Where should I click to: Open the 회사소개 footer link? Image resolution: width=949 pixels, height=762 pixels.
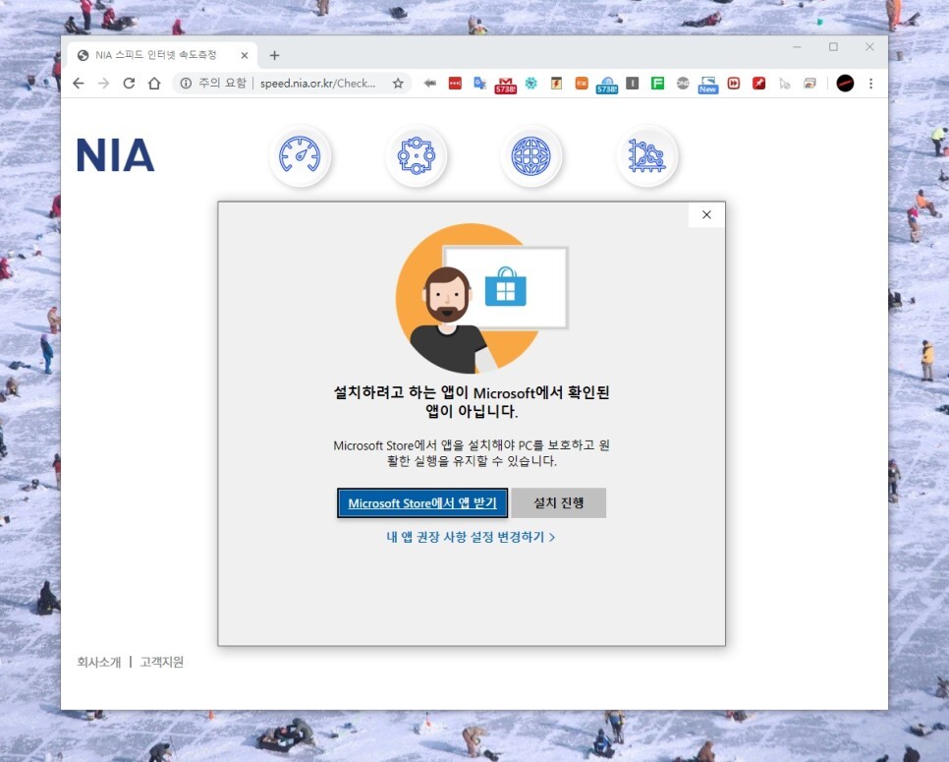click(x=98, y=662)
